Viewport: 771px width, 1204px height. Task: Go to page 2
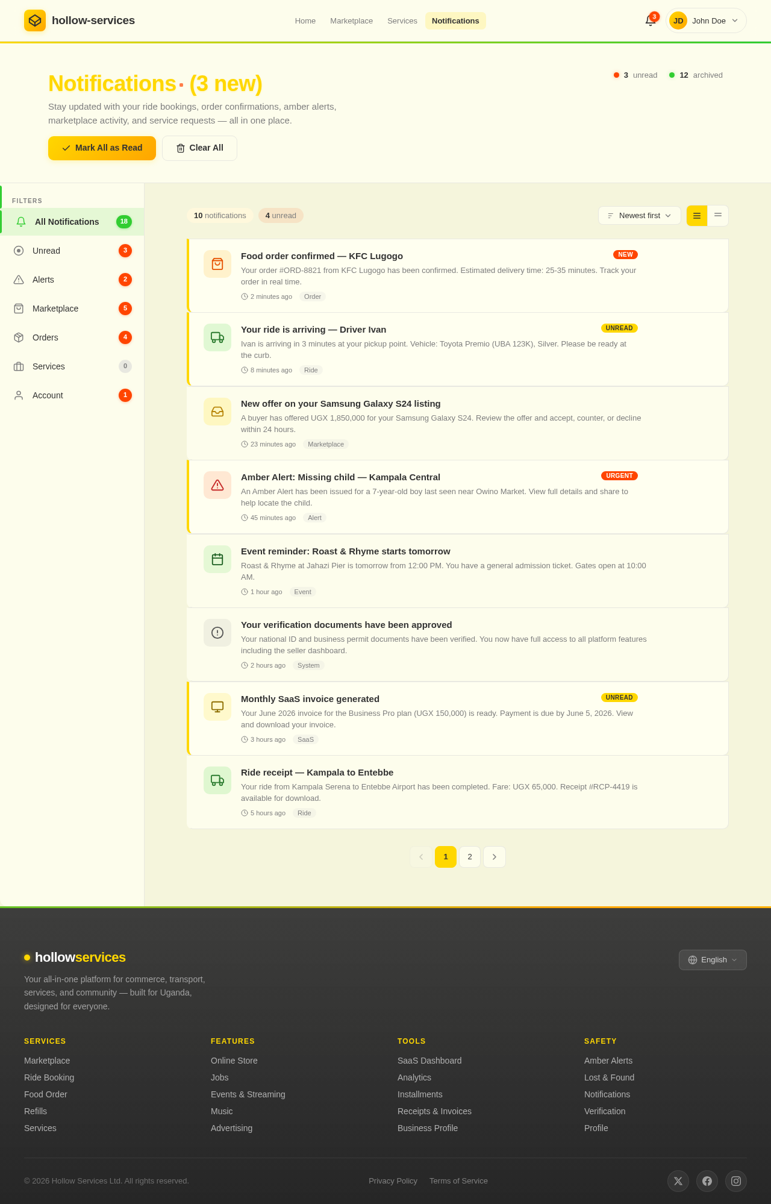click(470, 857)
